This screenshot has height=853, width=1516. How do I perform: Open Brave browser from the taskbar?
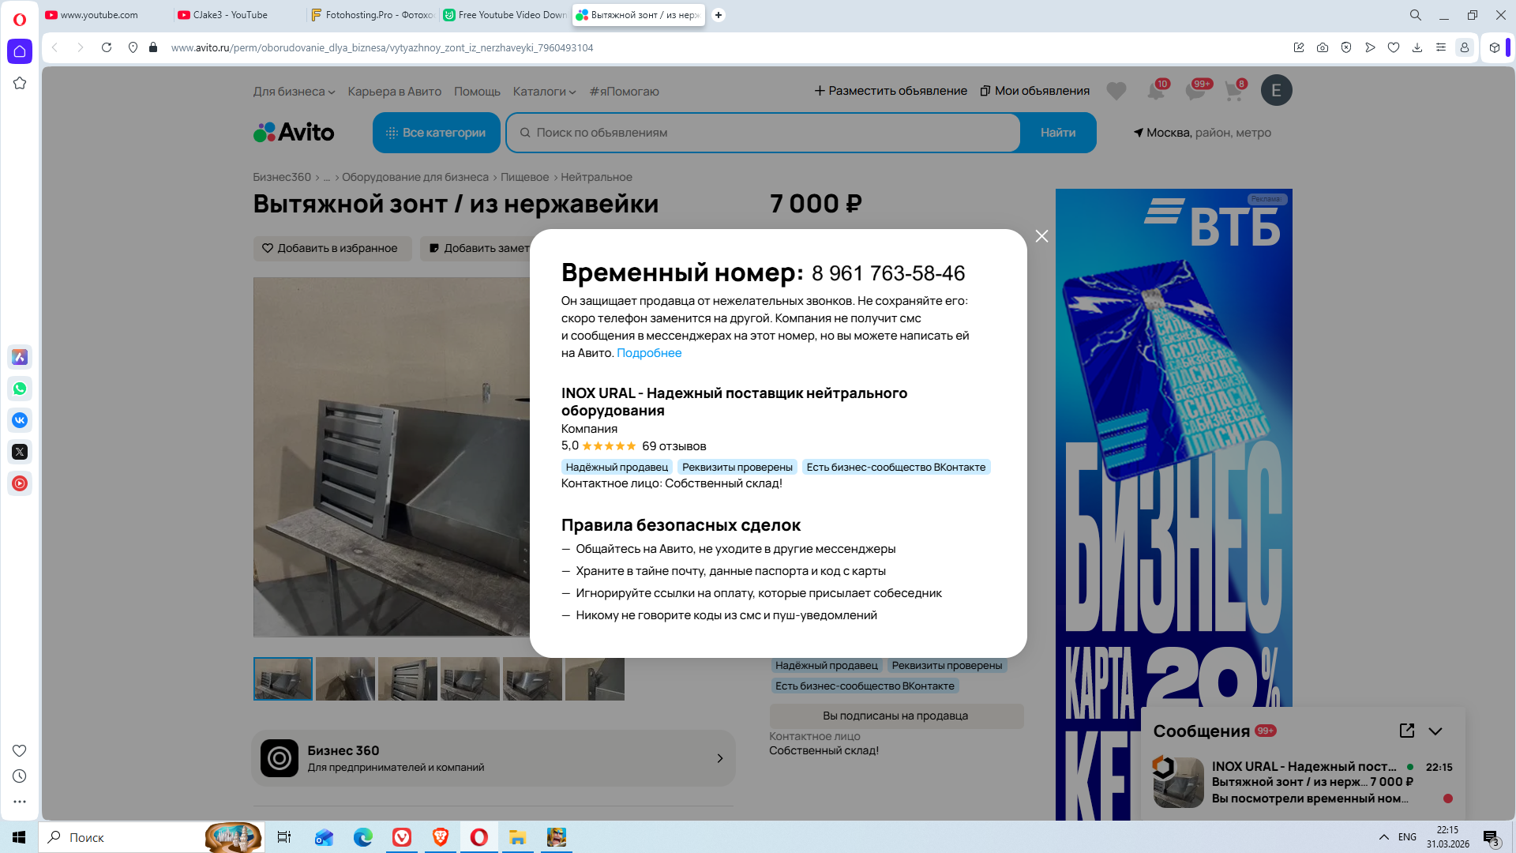tap(440, 837)
